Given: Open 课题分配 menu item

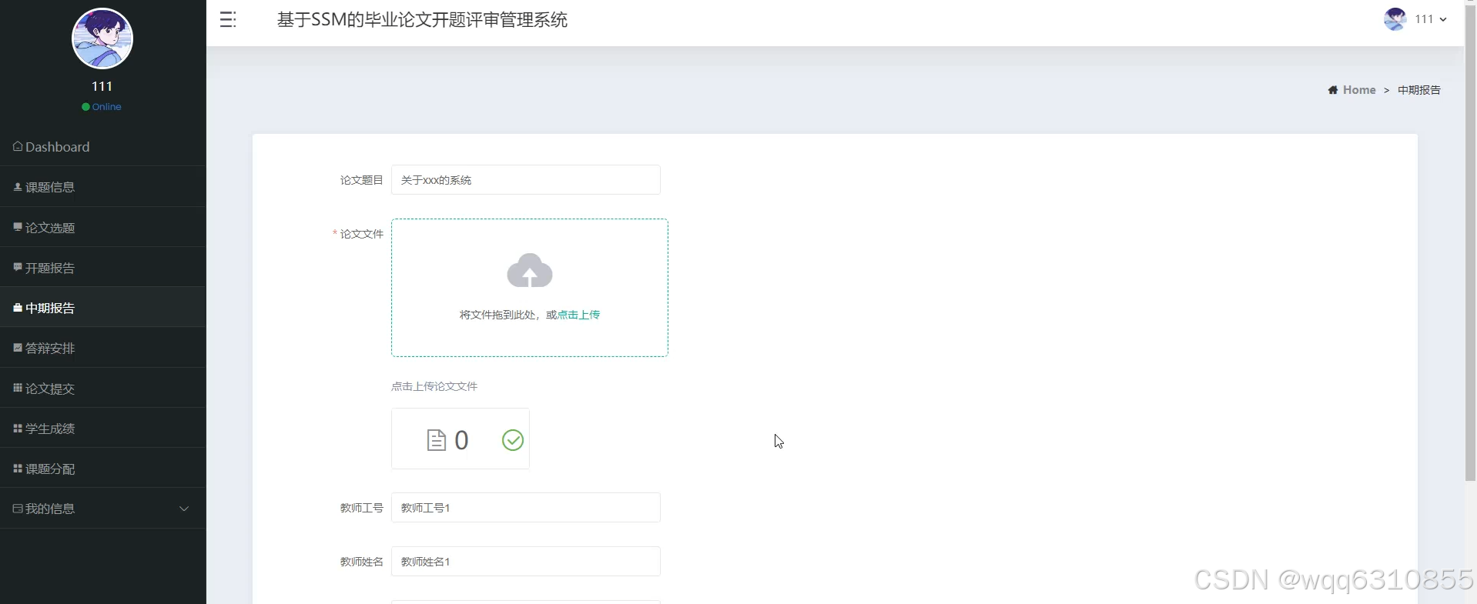Looking at the screenshot, I should pyautogui.click(x=103, y=468).
